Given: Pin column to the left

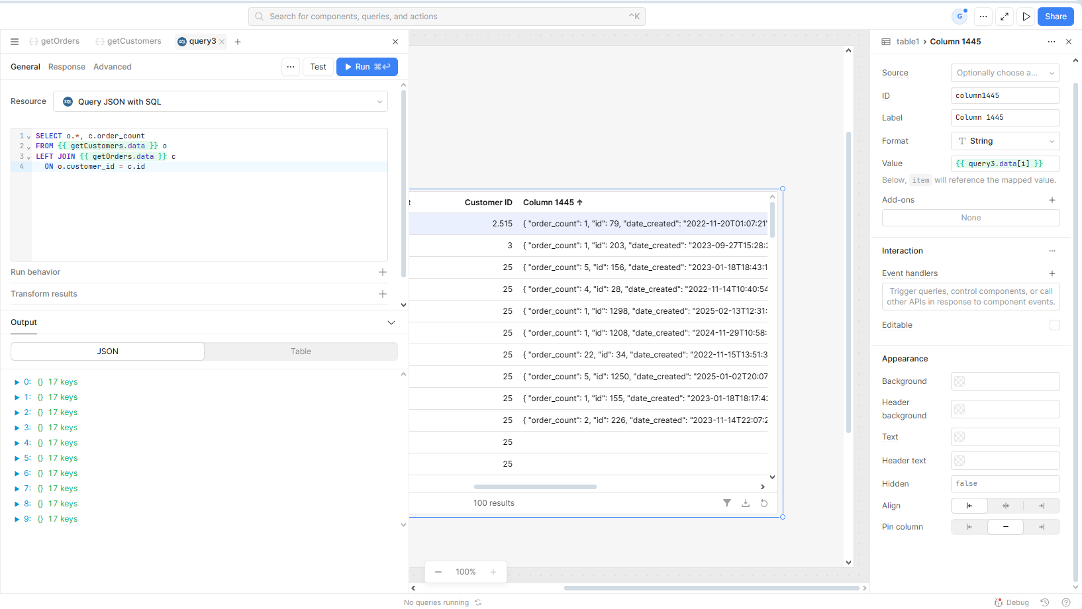Looking at the screenshot, I should 969,527.
